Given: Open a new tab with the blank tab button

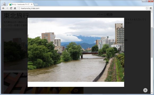Looking at the screenshot, I should point(36,4).
